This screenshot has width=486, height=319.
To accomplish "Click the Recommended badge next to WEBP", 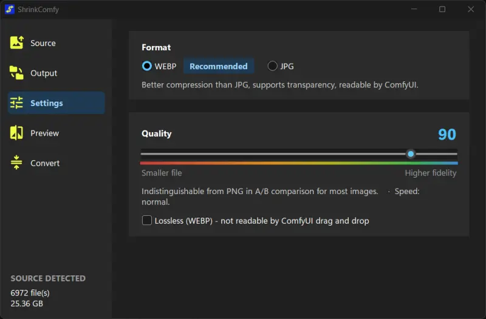I will coord(219,66).
